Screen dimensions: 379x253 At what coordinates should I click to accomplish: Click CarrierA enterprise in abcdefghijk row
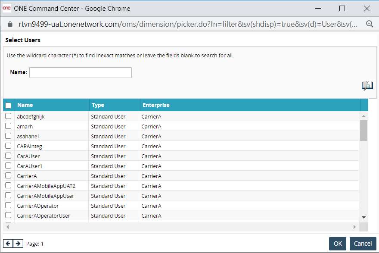pos(151,116)
